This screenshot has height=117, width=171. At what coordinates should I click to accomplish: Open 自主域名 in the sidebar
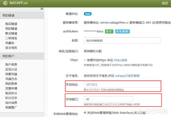point(11,48)
